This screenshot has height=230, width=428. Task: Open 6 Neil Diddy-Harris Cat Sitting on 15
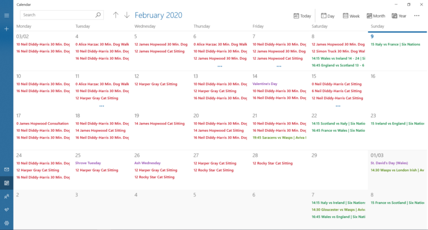(337, 91)
